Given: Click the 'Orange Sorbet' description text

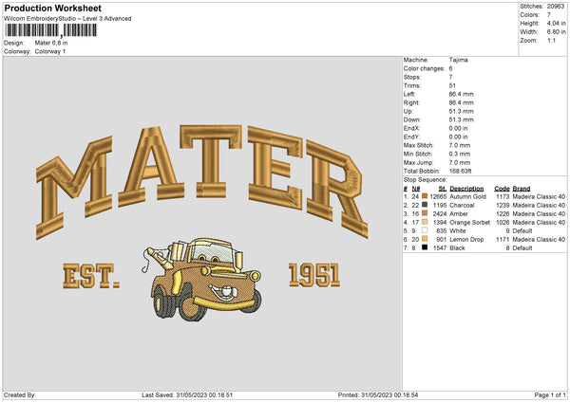Looking at the screenshot, I should [x=470, y=223].
